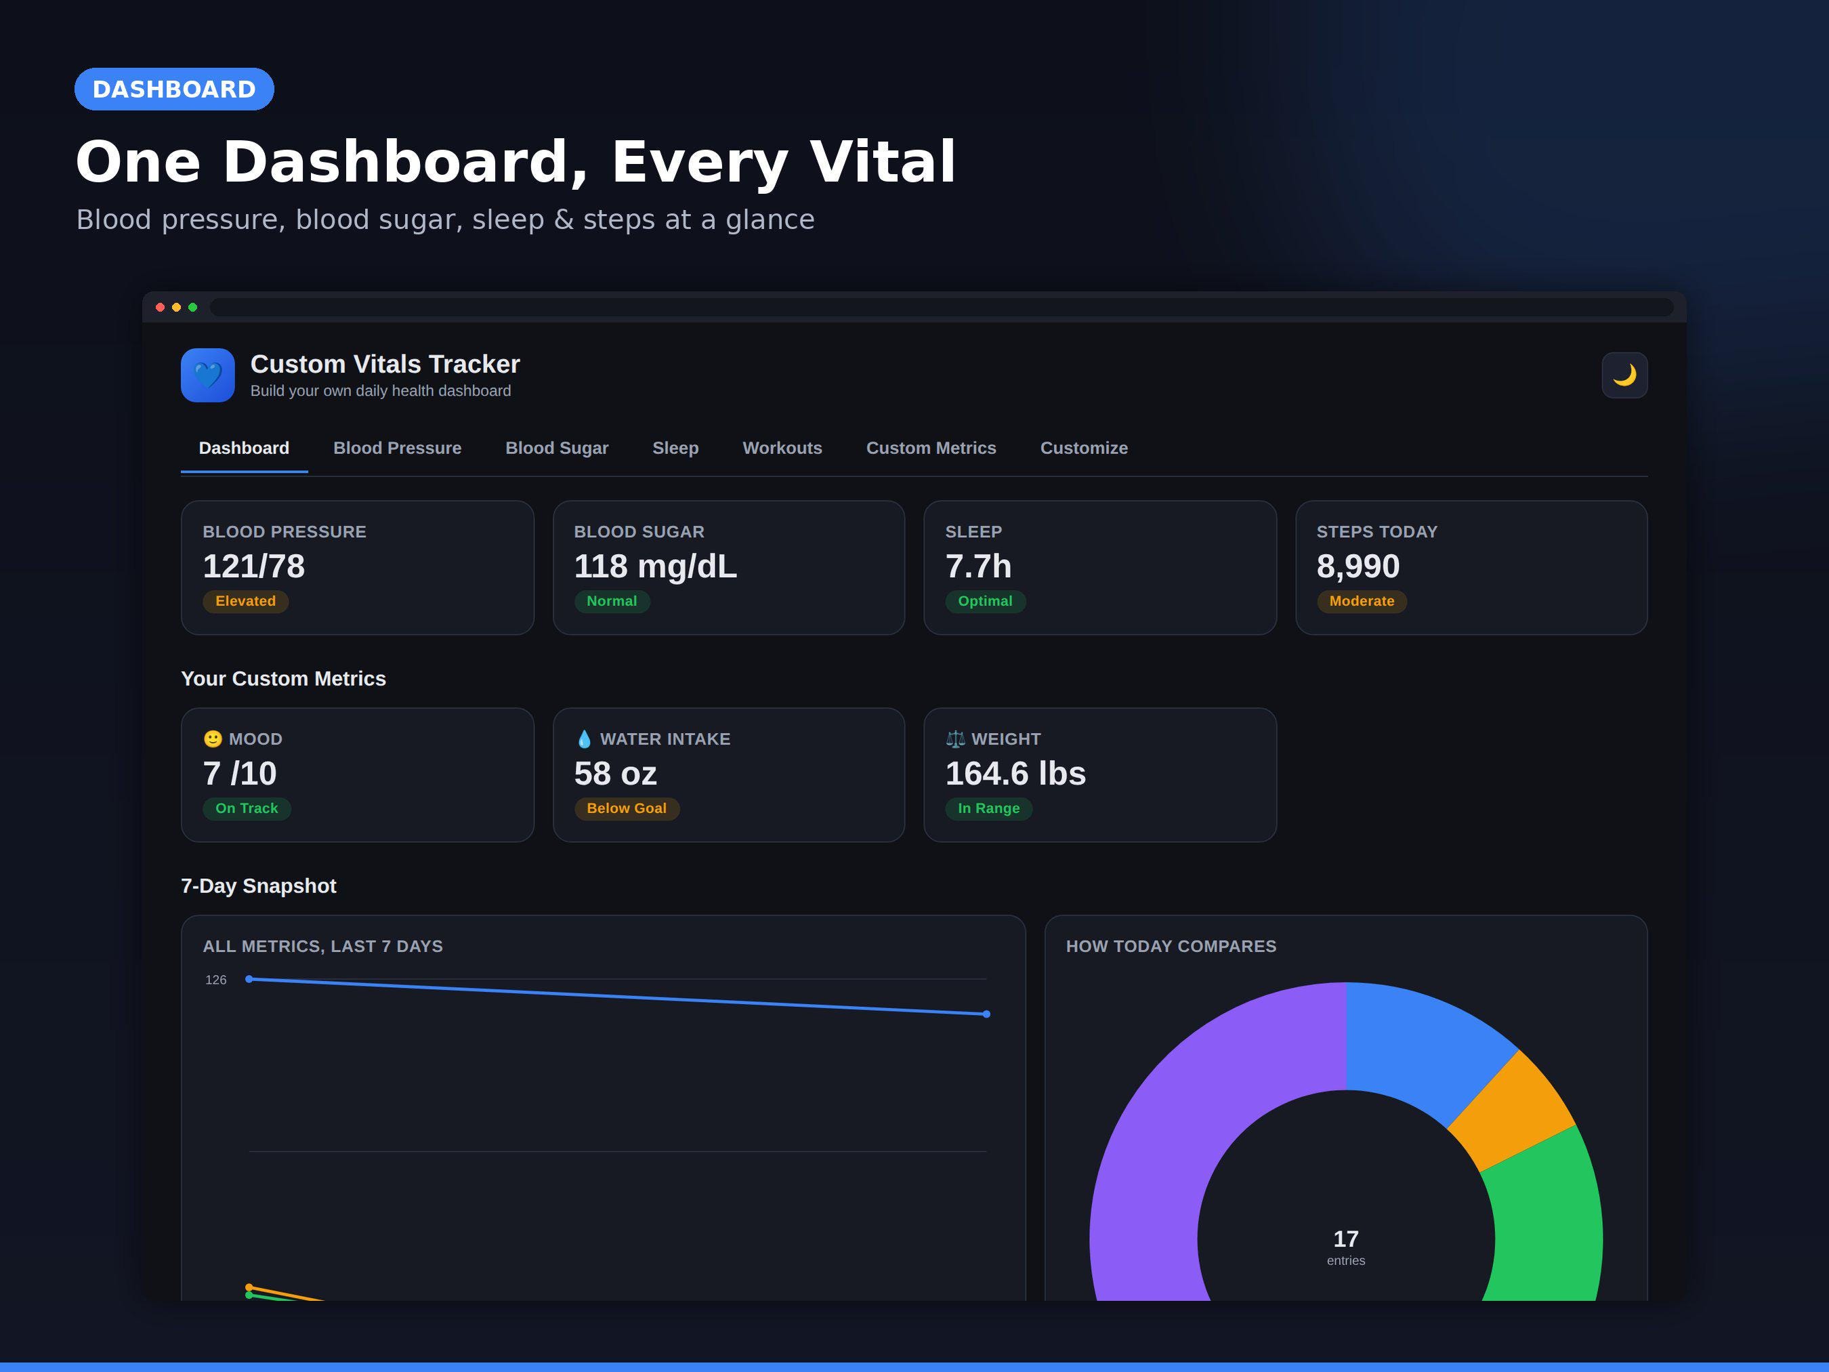Click the Moderate status badge

[x=1361, y=601]
